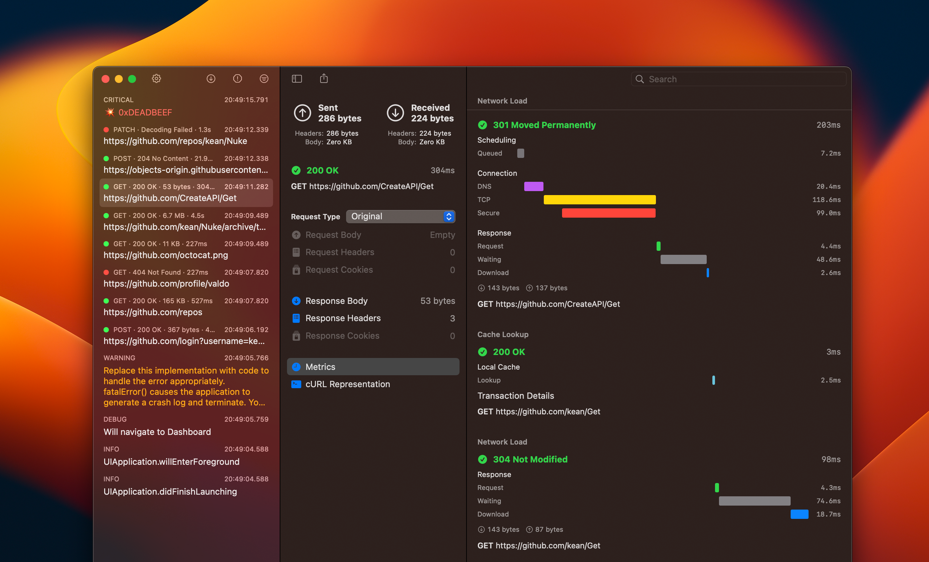
Task: Open the Request Type Original dropdown
Action: (x=400, y=216)
